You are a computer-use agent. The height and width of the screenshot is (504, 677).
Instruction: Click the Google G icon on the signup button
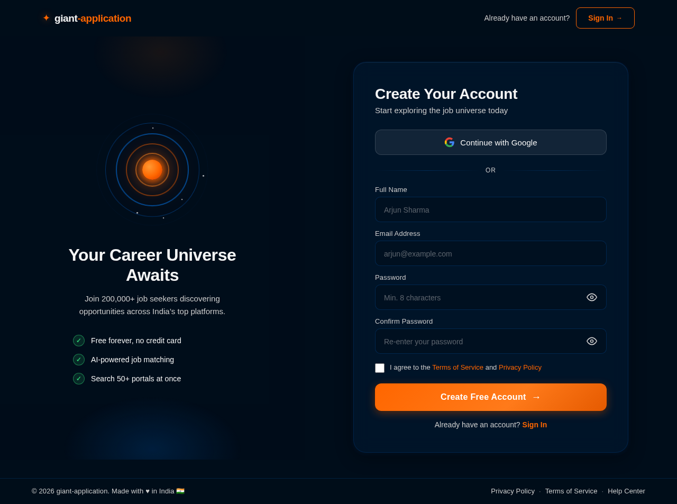[448, 141]
